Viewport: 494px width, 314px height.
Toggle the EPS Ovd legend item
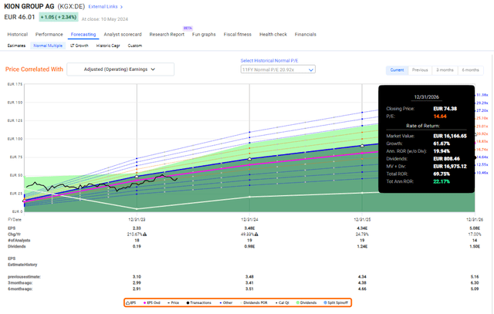click(x=152, y=302)
